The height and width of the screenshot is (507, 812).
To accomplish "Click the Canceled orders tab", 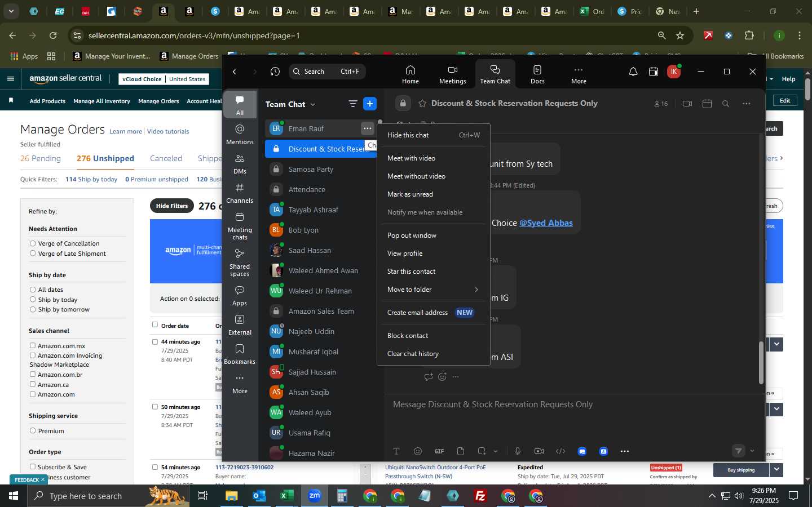I will click(166, 158).
